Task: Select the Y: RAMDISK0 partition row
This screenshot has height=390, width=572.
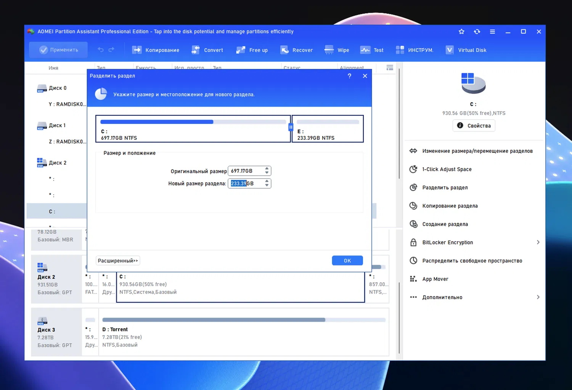Action: [67, 104]
